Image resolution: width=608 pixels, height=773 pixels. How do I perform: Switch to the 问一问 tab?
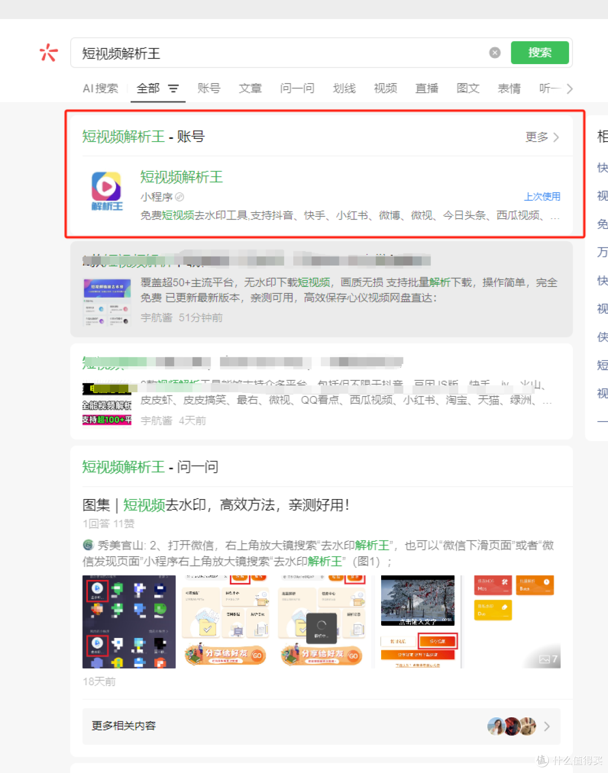[x=297, y=88]
